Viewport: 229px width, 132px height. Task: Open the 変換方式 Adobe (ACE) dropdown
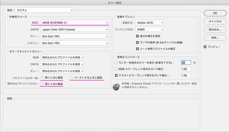(149, 23)
